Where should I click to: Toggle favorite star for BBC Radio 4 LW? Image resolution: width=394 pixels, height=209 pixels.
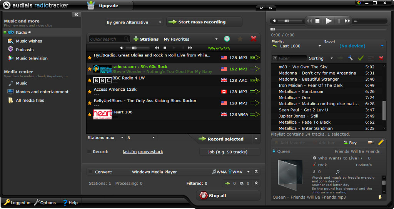click(89, 81)
